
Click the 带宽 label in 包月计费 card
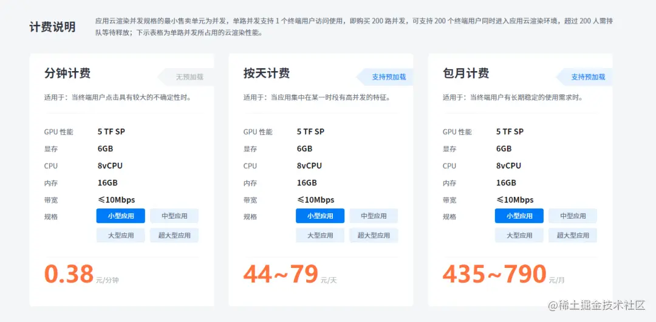[x=449, y=200]
